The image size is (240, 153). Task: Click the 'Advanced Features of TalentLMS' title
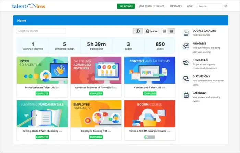tap(94, 88)
